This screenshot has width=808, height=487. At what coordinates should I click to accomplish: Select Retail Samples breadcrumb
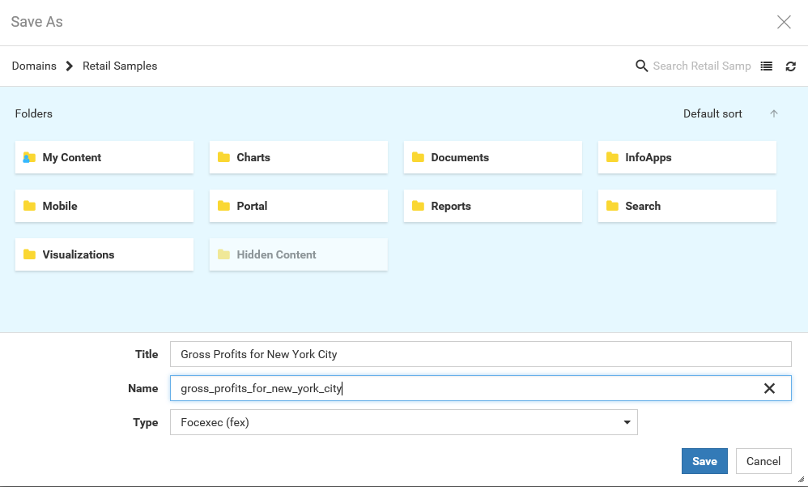120,66
